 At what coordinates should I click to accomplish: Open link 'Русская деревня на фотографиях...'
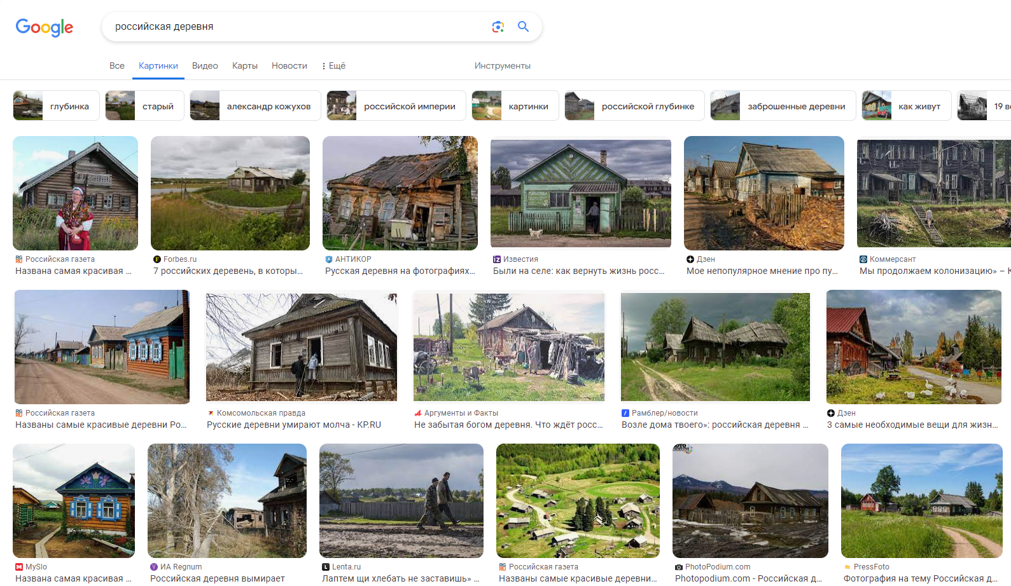(400, 271)
